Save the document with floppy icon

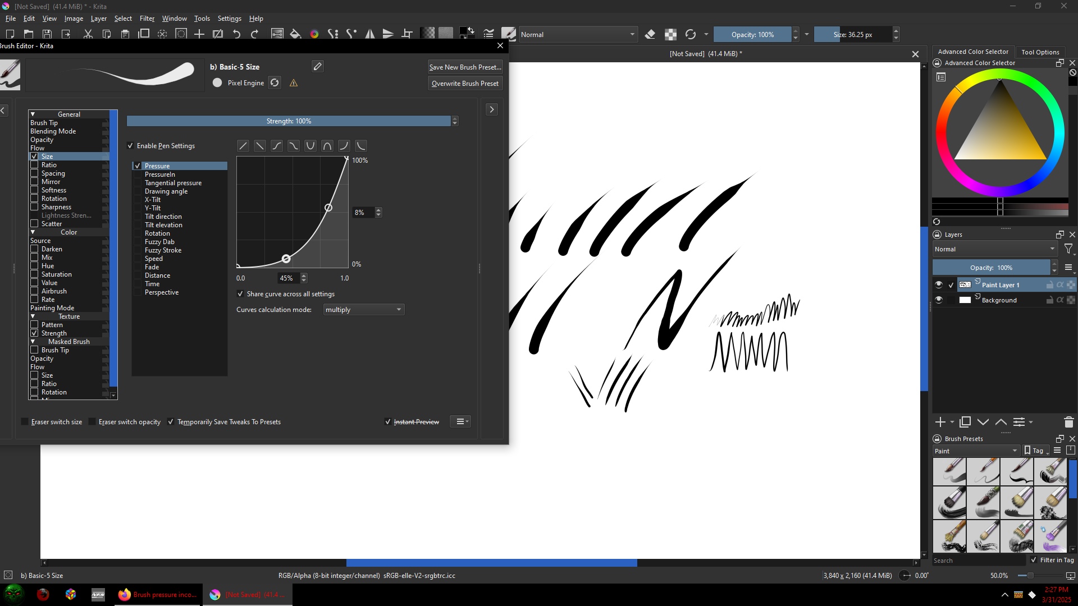coord(47,34)
